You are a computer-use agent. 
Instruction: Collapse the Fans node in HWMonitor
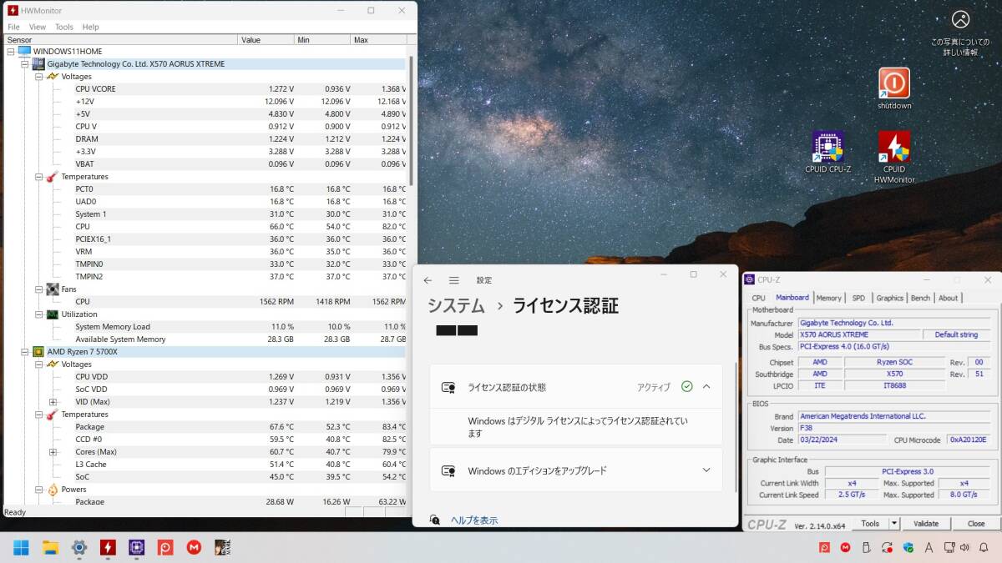[39, 289]
